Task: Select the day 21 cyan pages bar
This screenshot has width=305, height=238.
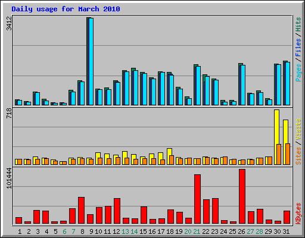Action: tap(198, 86)
